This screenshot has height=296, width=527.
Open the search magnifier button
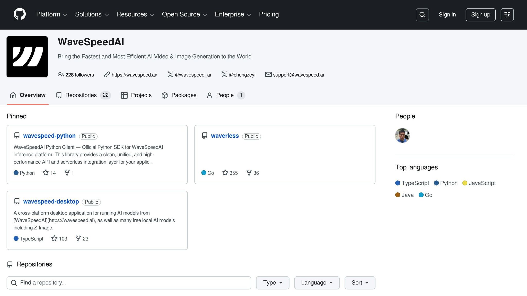pos(422,15)
